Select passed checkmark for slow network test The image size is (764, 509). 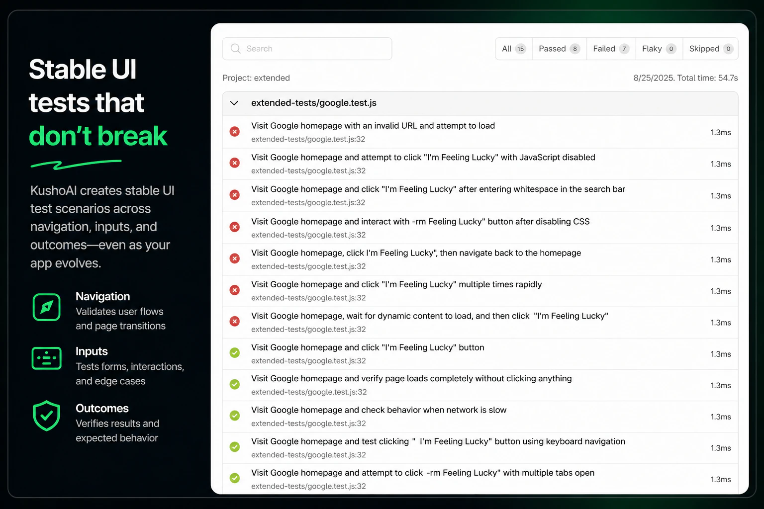(x=235, y=416)
